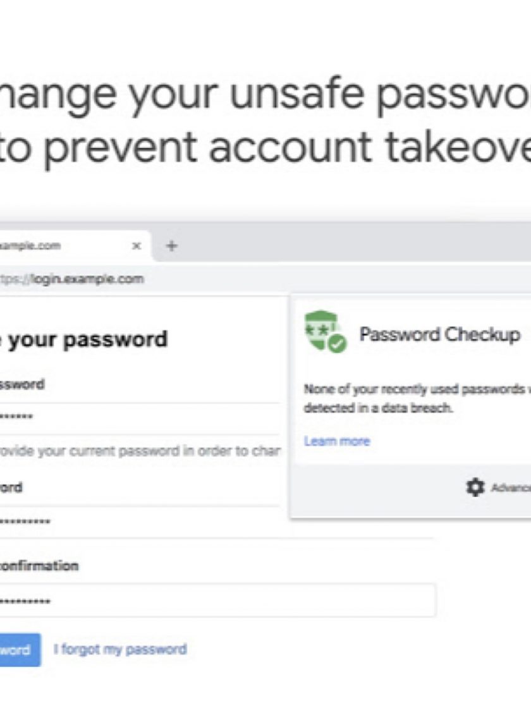This screenshot has width=531, height=708.
Task: Click the confirmation field label
Action: pos(39,566)
